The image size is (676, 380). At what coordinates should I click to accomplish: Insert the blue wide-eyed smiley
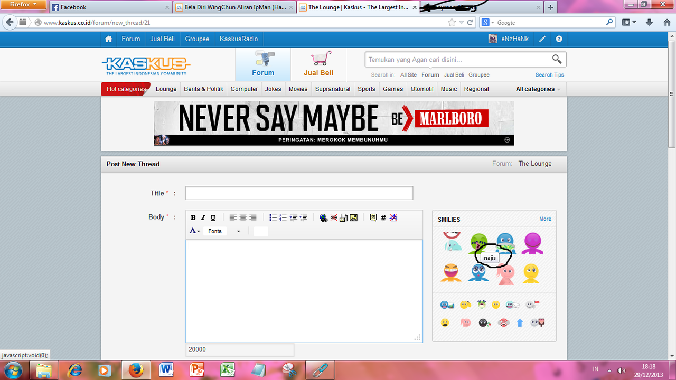pyautogui.click(x=478, y=273)
